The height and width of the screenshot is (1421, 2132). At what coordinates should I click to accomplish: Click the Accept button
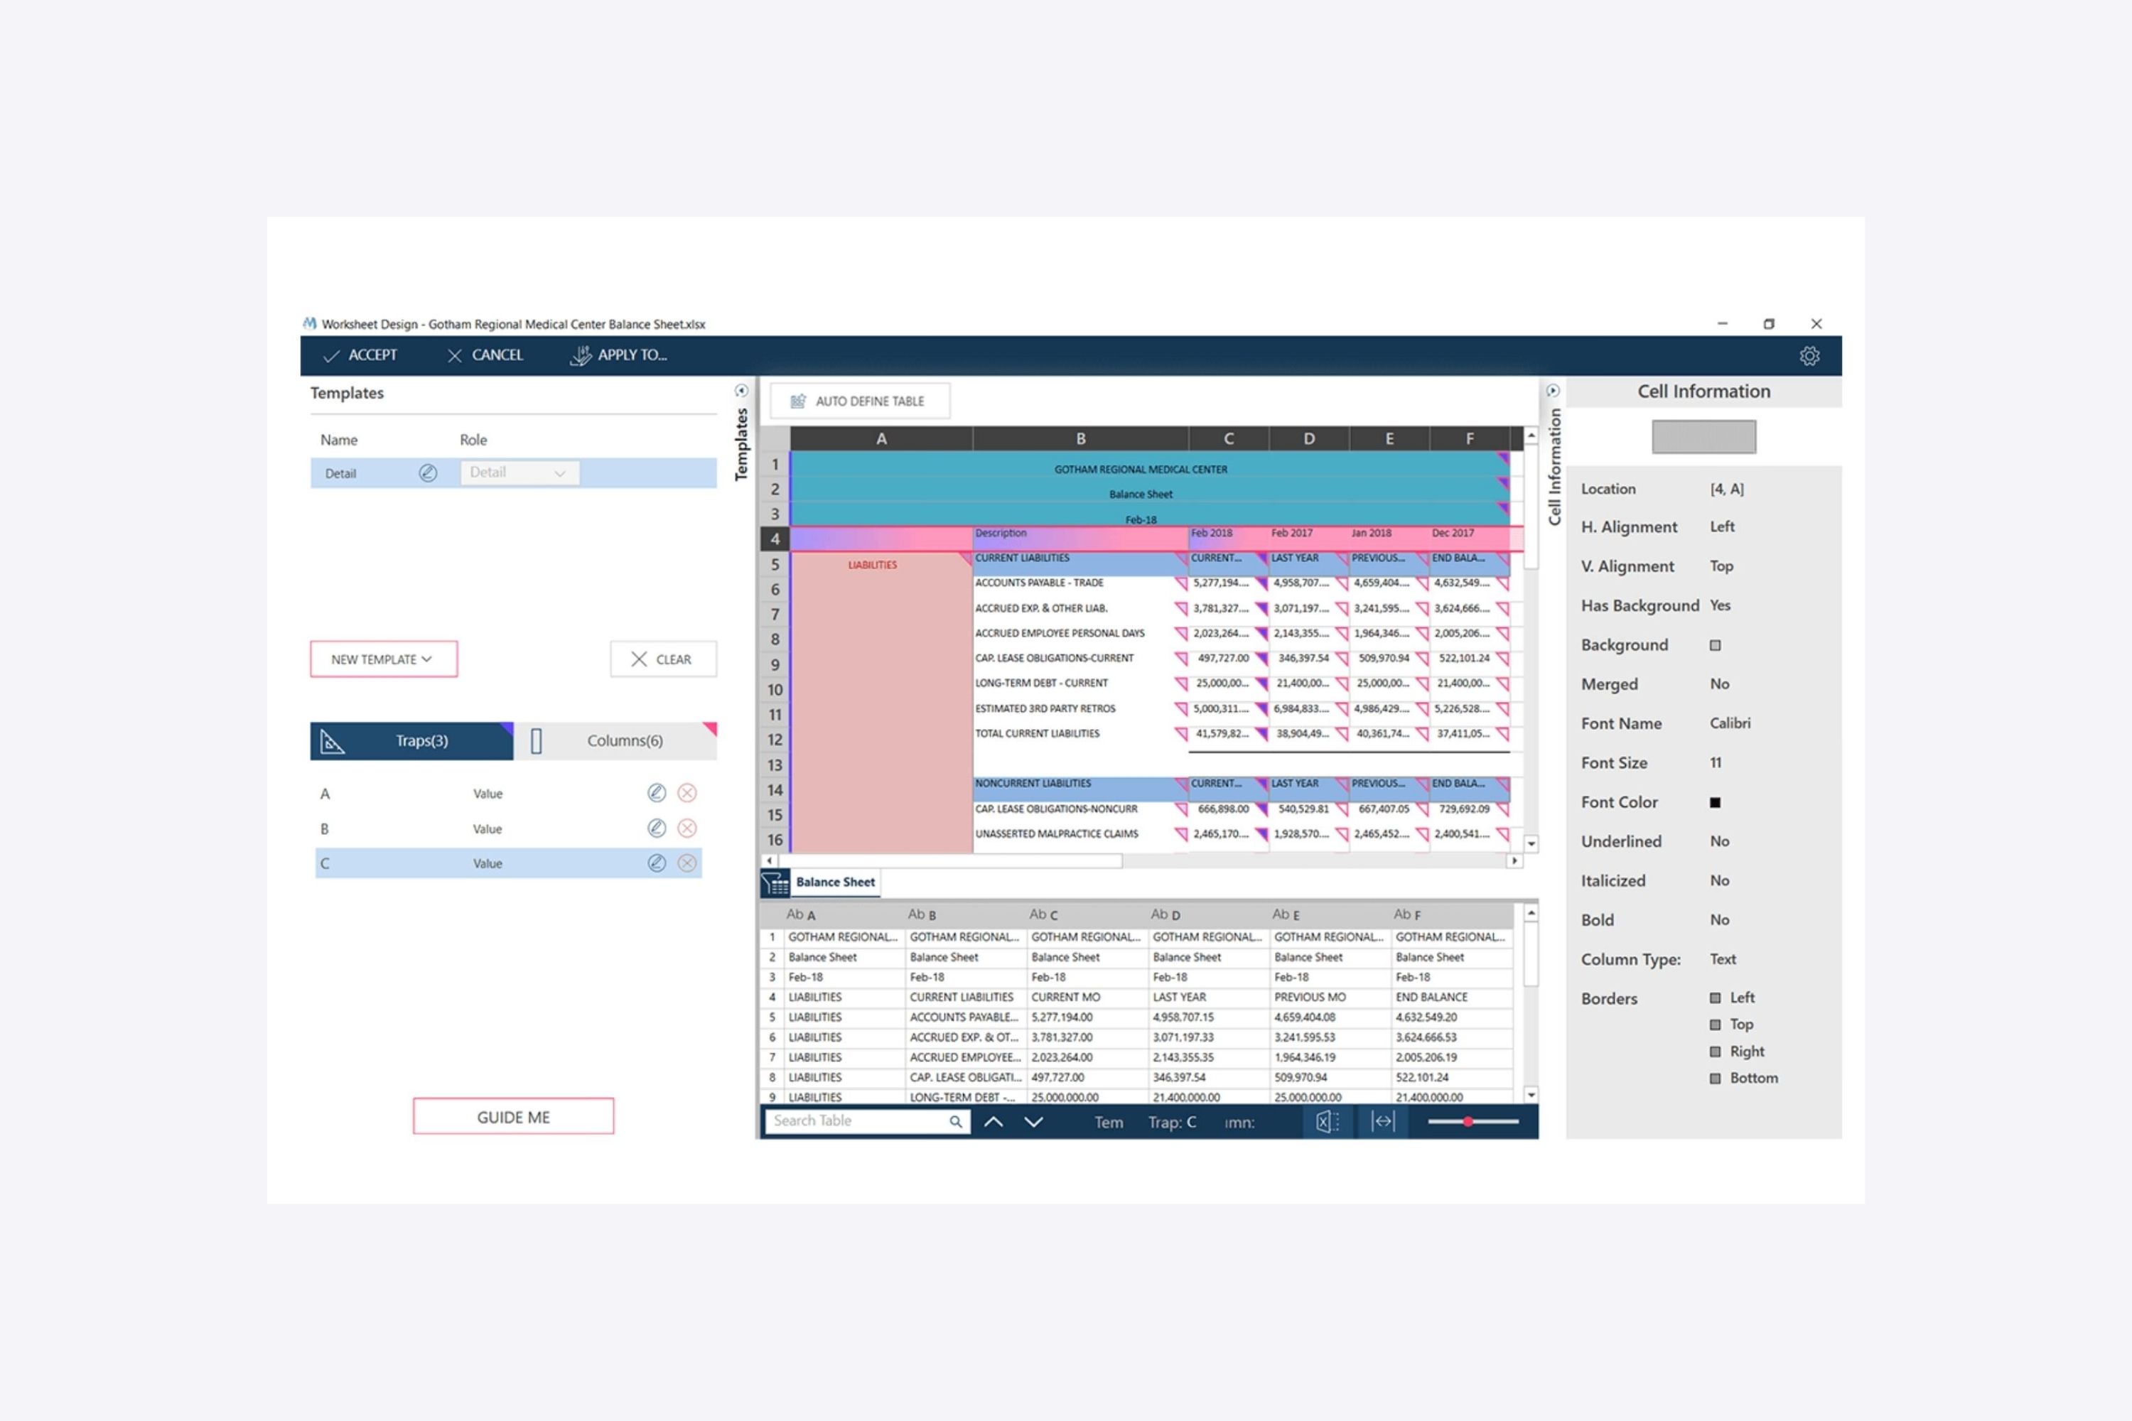360,355
